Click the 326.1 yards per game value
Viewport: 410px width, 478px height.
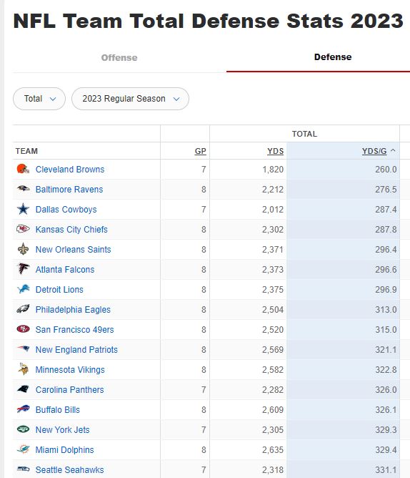[x=386, y=409]
